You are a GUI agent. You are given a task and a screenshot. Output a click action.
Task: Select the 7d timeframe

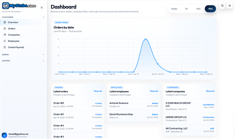tap(186, 9)
